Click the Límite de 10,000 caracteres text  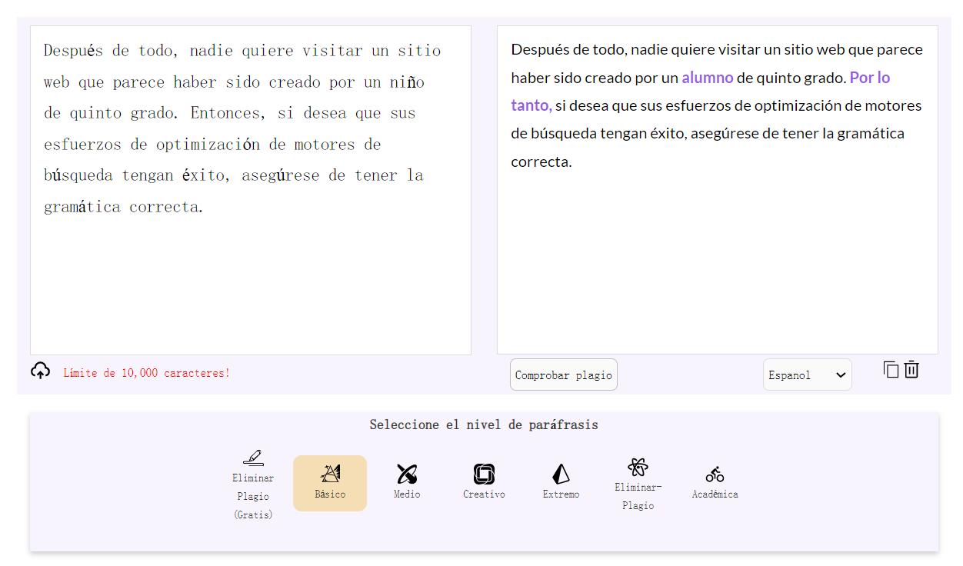pos(146,373)
